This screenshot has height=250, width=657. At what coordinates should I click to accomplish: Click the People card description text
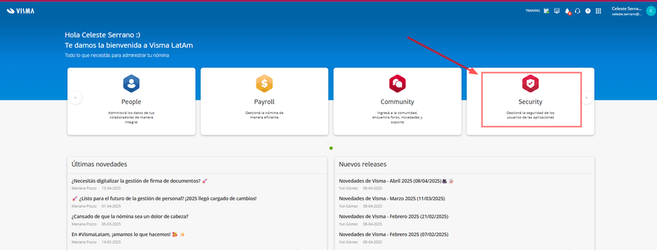pos(131,117)
